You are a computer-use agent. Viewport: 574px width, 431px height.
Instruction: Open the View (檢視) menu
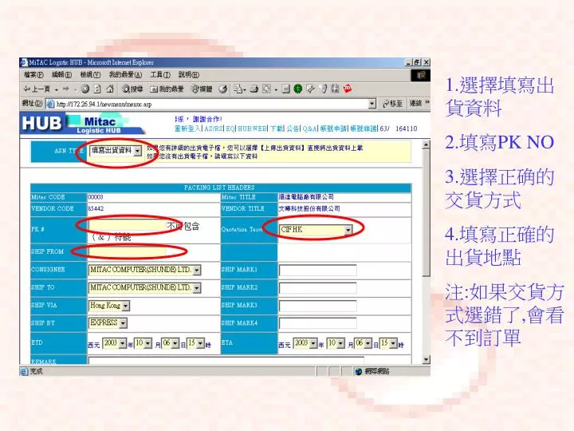[x=90, y=75]
